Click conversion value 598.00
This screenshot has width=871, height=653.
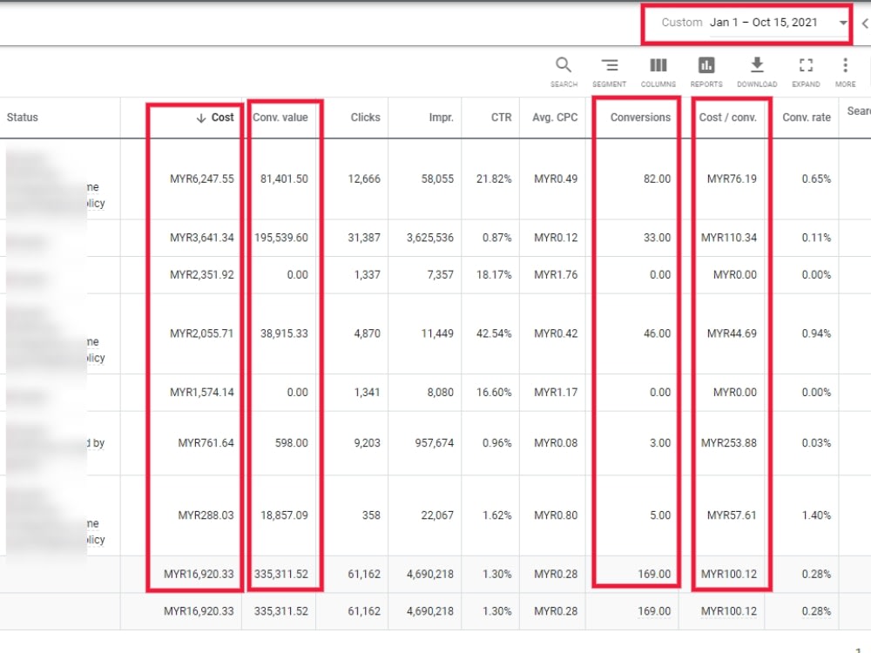click(291, 443)
